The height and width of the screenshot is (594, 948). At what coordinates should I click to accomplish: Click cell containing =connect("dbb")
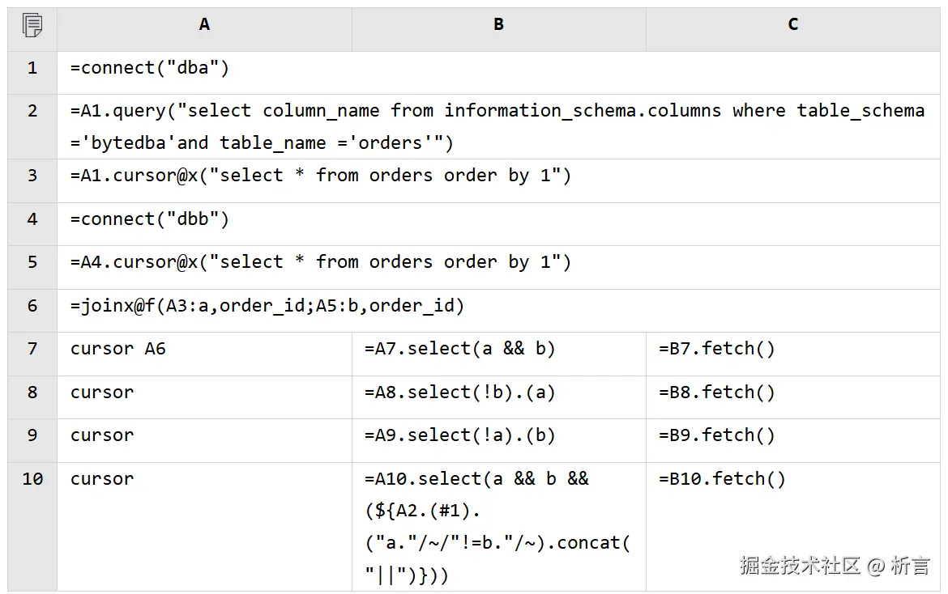150,219
